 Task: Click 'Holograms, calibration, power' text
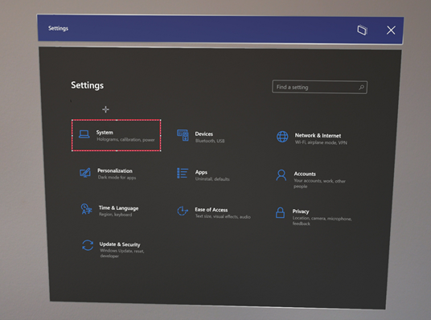click(x=125, y=140)
